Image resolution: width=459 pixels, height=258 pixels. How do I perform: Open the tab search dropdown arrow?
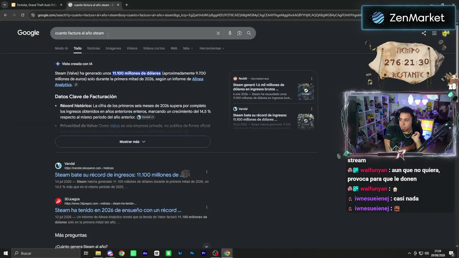5,5
